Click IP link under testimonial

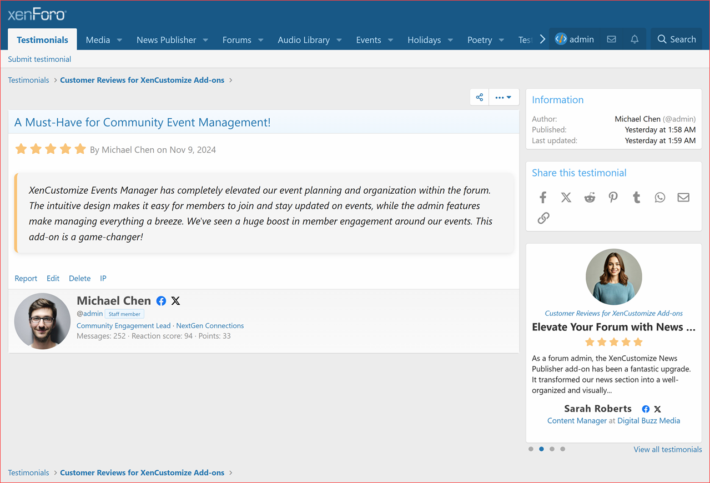(x=103, y=278)
